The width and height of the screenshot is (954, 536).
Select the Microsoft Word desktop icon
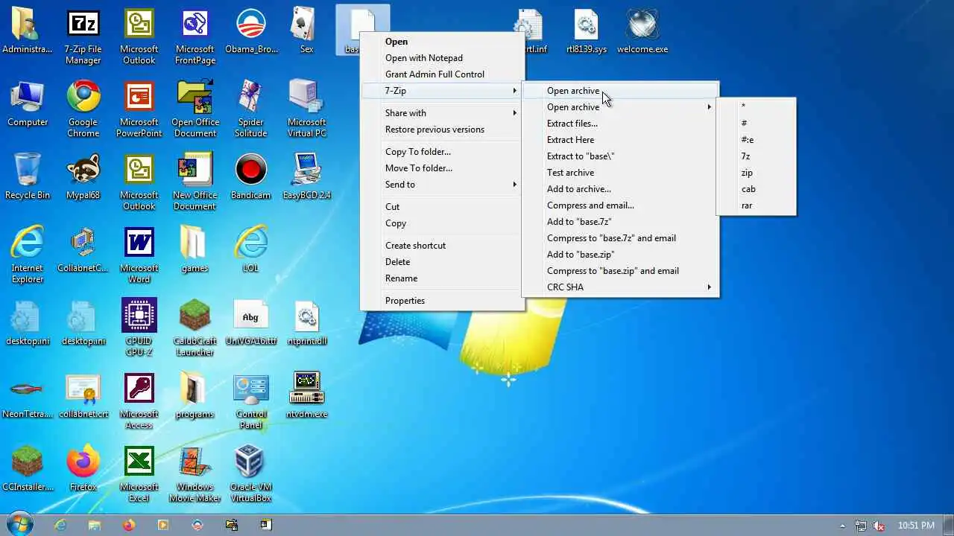[x=139, y=256]
